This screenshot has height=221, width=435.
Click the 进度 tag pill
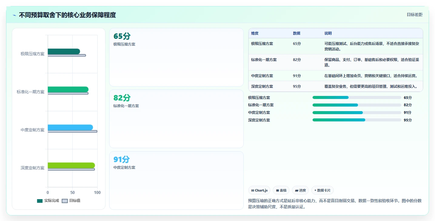[x=300, y=190]
